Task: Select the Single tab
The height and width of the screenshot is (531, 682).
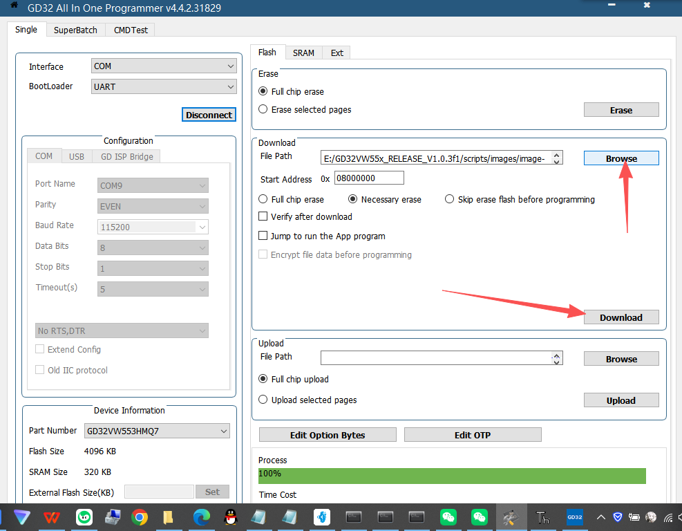Action: pyautogui.click(x=26, y=29)
